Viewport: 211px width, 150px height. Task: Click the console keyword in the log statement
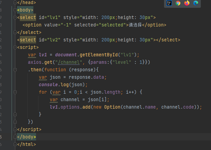(48, 85)
